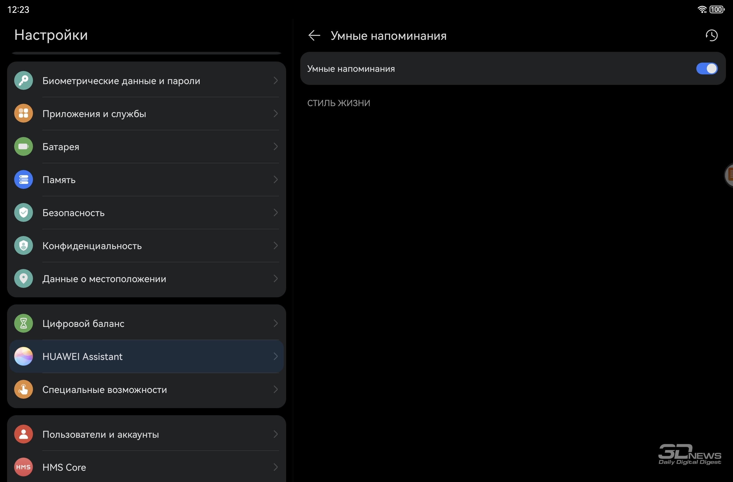Expand the Конфиденциальность chevron
Viewport: 733px width, 482px height.
point(276,245)
